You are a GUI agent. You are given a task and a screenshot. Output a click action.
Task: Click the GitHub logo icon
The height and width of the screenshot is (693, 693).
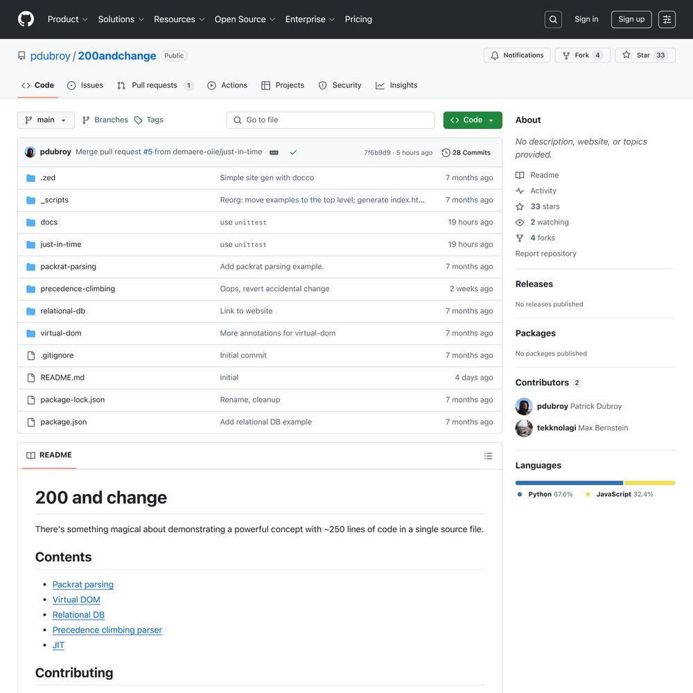26,19
